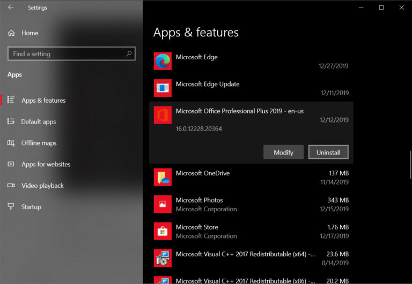
Task: Click the Microsoft Store app icon
Action: pos(163,231)
